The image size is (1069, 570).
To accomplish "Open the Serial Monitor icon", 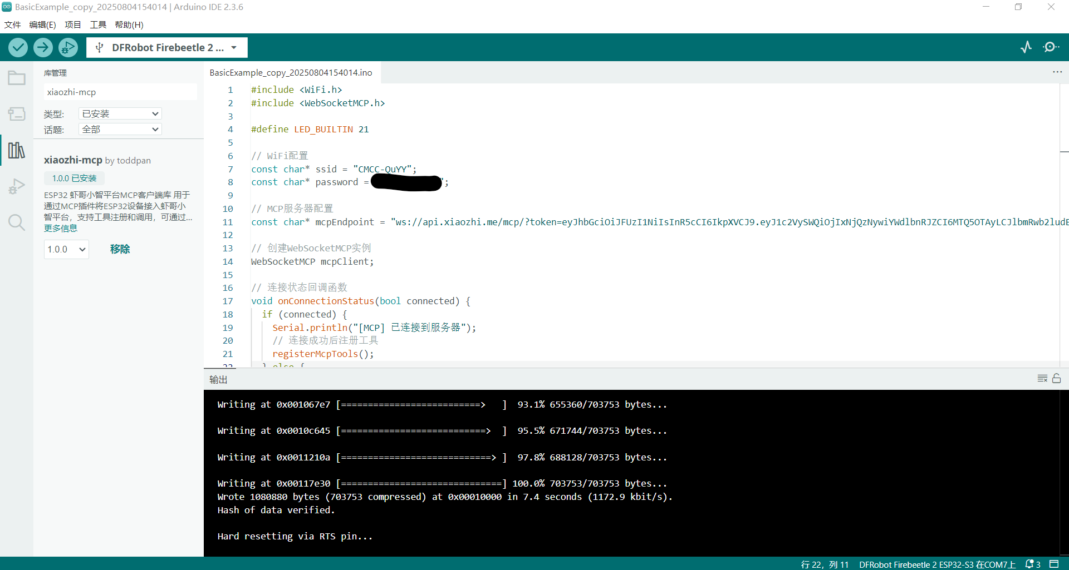I will [1051, 47].
